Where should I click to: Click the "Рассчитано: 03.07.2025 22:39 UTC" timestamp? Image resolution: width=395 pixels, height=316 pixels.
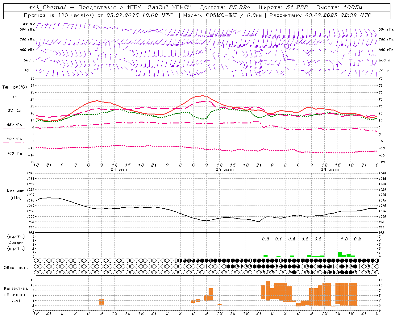click(x=320, y=15)
